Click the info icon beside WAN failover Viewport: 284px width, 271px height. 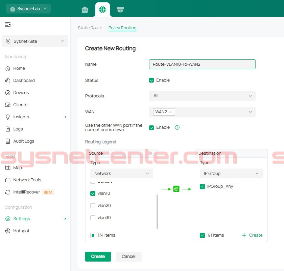[x=177, y=127]
